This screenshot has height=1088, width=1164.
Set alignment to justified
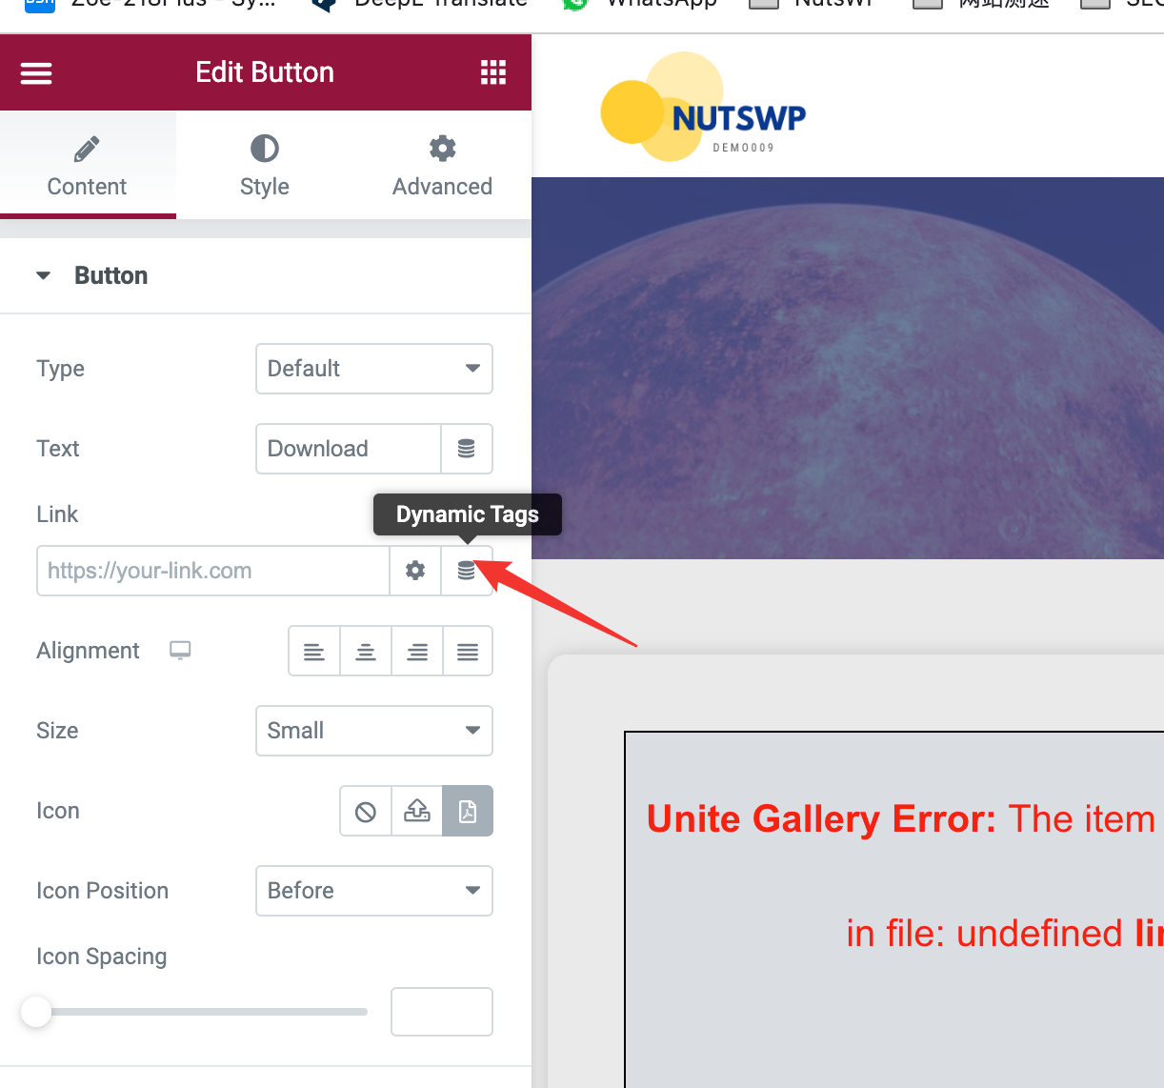click(468, 652)
